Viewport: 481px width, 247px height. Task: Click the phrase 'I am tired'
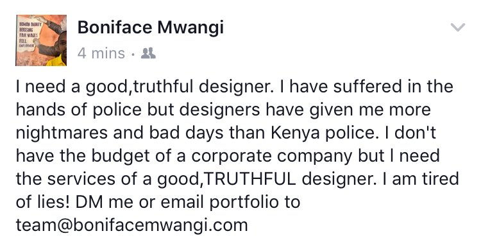[x=420, y=179]
